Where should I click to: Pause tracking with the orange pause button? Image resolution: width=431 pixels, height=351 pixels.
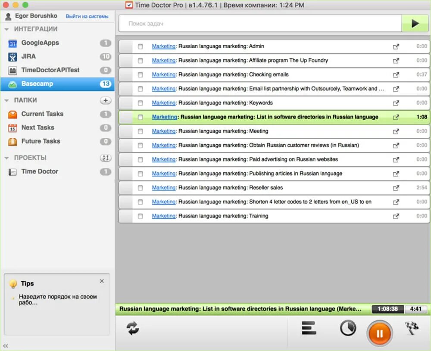coord(380,334)
